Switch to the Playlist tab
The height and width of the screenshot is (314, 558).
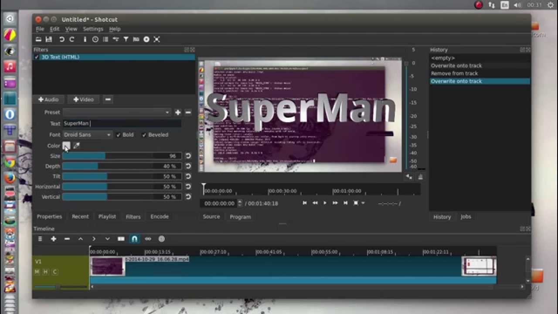pyautogui.click(x=107, y=217)
